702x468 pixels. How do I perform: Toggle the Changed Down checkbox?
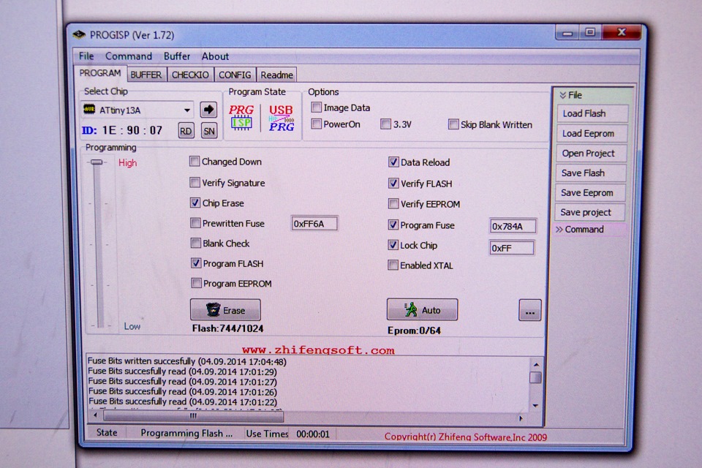(x=195, y=161)
